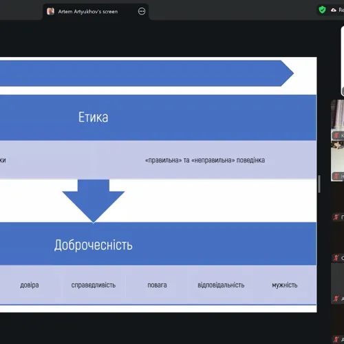Screen dimensions: 344x344
Task: Click the word відповідальність on the slide
Action: point(221,285)
